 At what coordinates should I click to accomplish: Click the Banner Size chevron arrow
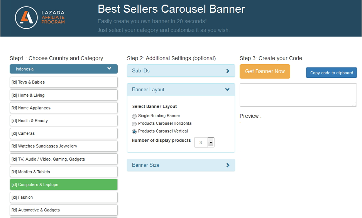pos(228,165)
